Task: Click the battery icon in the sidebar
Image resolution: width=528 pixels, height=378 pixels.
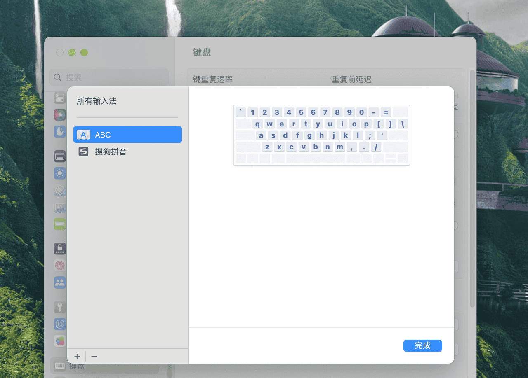Action: (60, 224)
